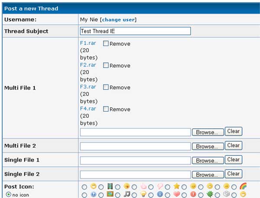Select the music note post icon
260x198 pixels.
point(118,195)
